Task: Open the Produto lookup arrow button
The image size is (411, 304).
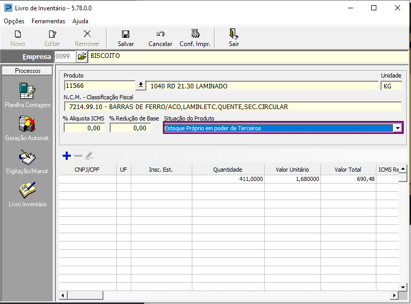Action: pos(141,85)
